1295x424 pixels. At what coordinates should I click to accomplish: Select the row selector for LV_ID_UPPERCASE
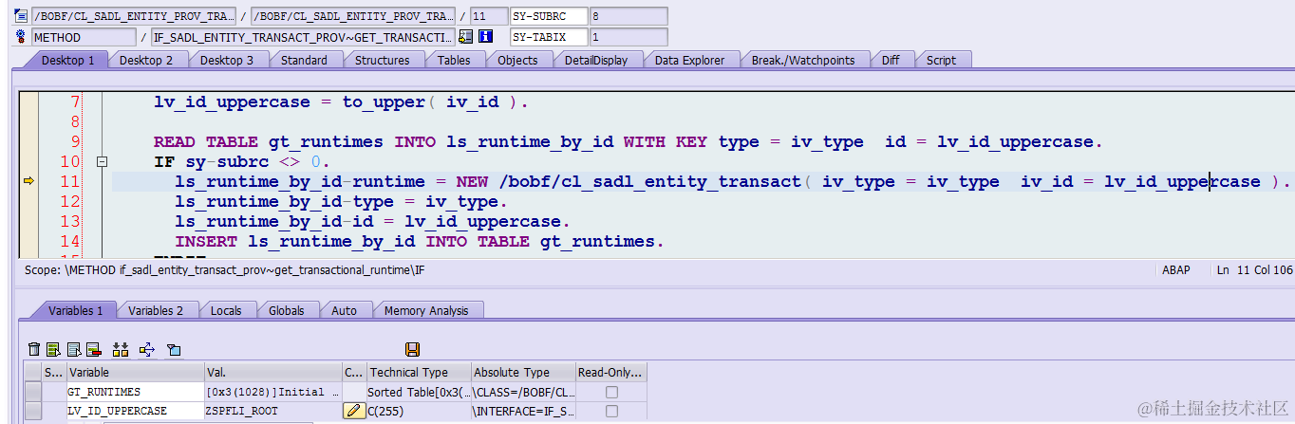(x=33, y=411)
